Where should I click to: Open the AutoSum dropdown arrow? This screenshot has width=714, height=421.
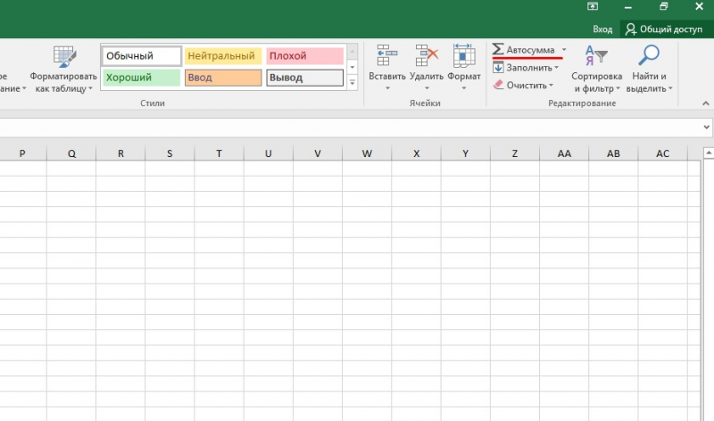pyautogui.click(x=564, y=50)
